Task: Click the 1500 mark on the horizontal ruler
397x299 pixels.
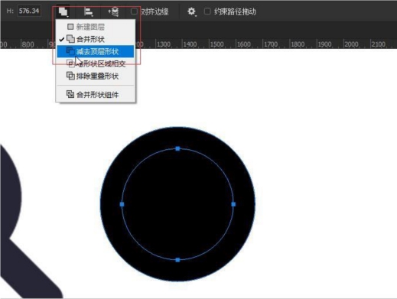Action: (217, 44)
